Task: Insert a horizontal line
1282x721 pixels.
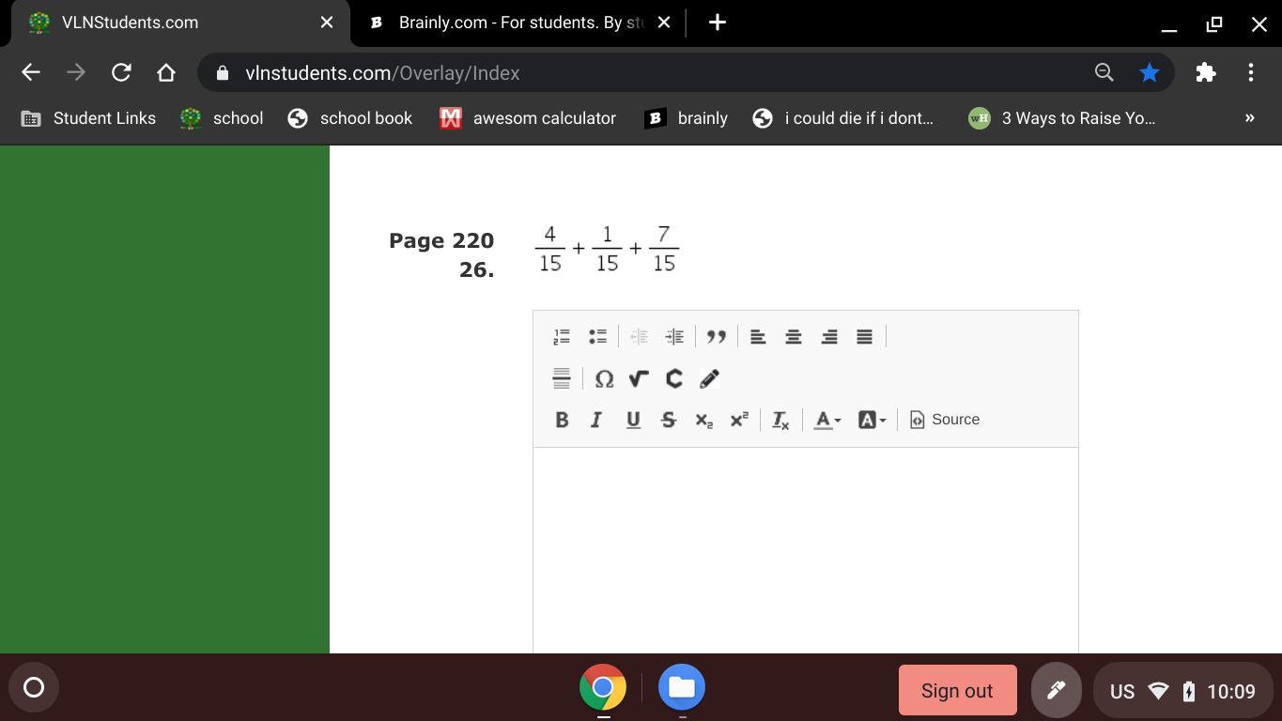Action: 562,378
